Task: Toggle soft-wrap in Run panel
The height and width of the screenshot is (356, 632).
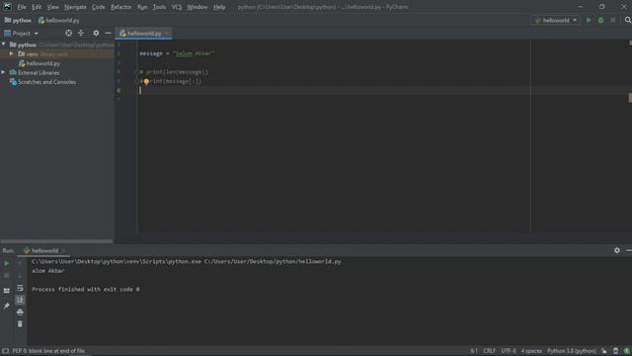Action: pos(20,288)
